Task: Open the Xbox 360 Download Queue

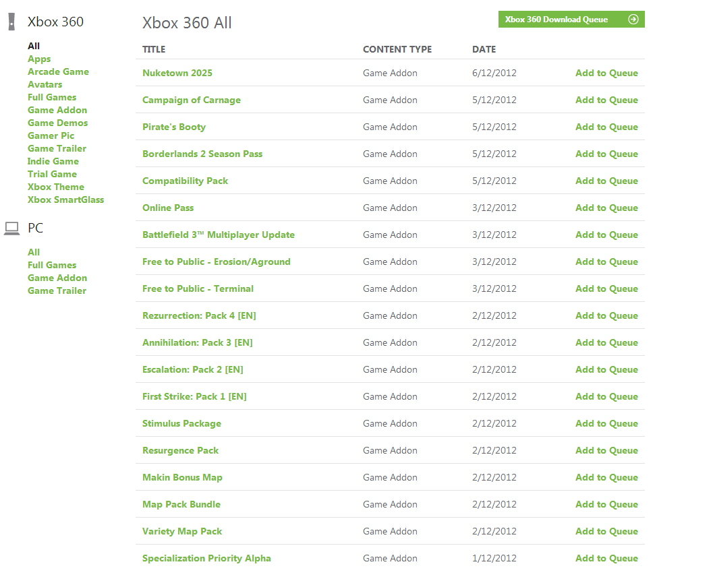Action: click(571, 20)
